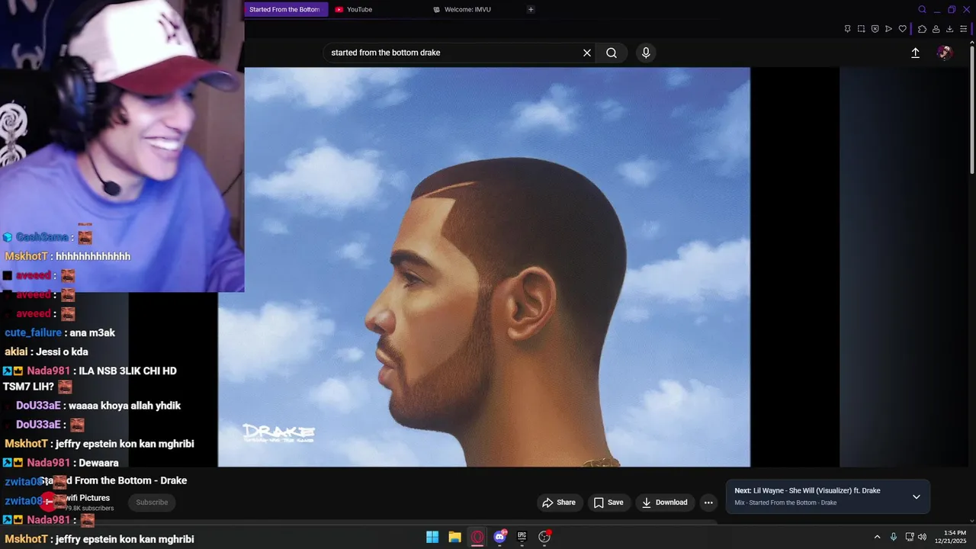
Task: Click chat message 'waaaa khoya allah yhdik'
Action: pos(124,406)
